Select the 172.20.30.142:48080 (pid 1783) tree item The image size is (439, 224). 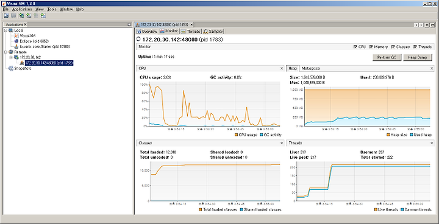pyautogui.click(x=49, y=63)
